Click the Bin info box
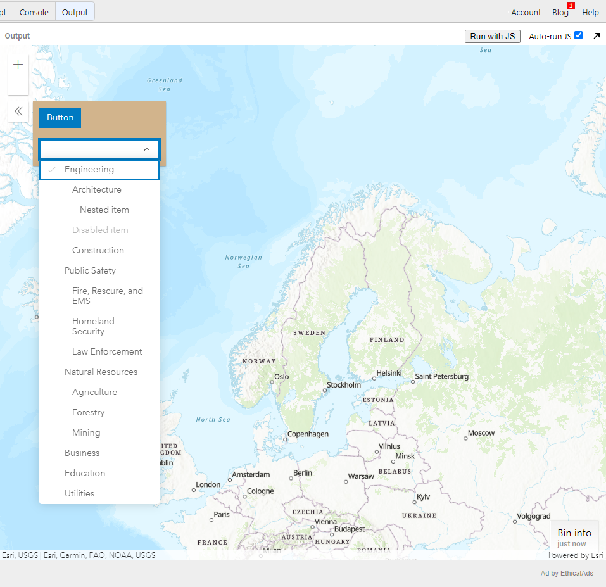The width and height of the screenshot is (606, 587). click(574, 537)
